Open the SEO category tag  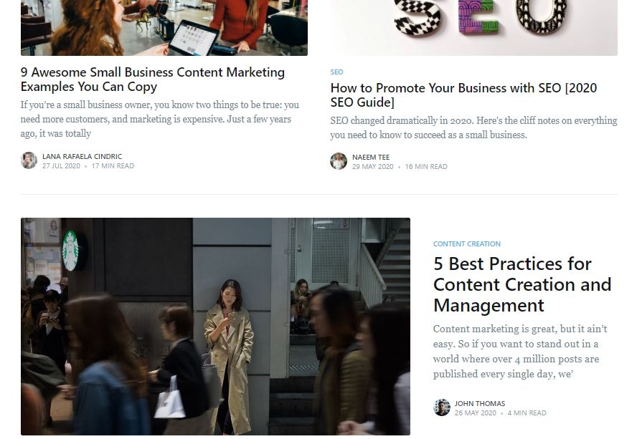(x=336, y=72)
